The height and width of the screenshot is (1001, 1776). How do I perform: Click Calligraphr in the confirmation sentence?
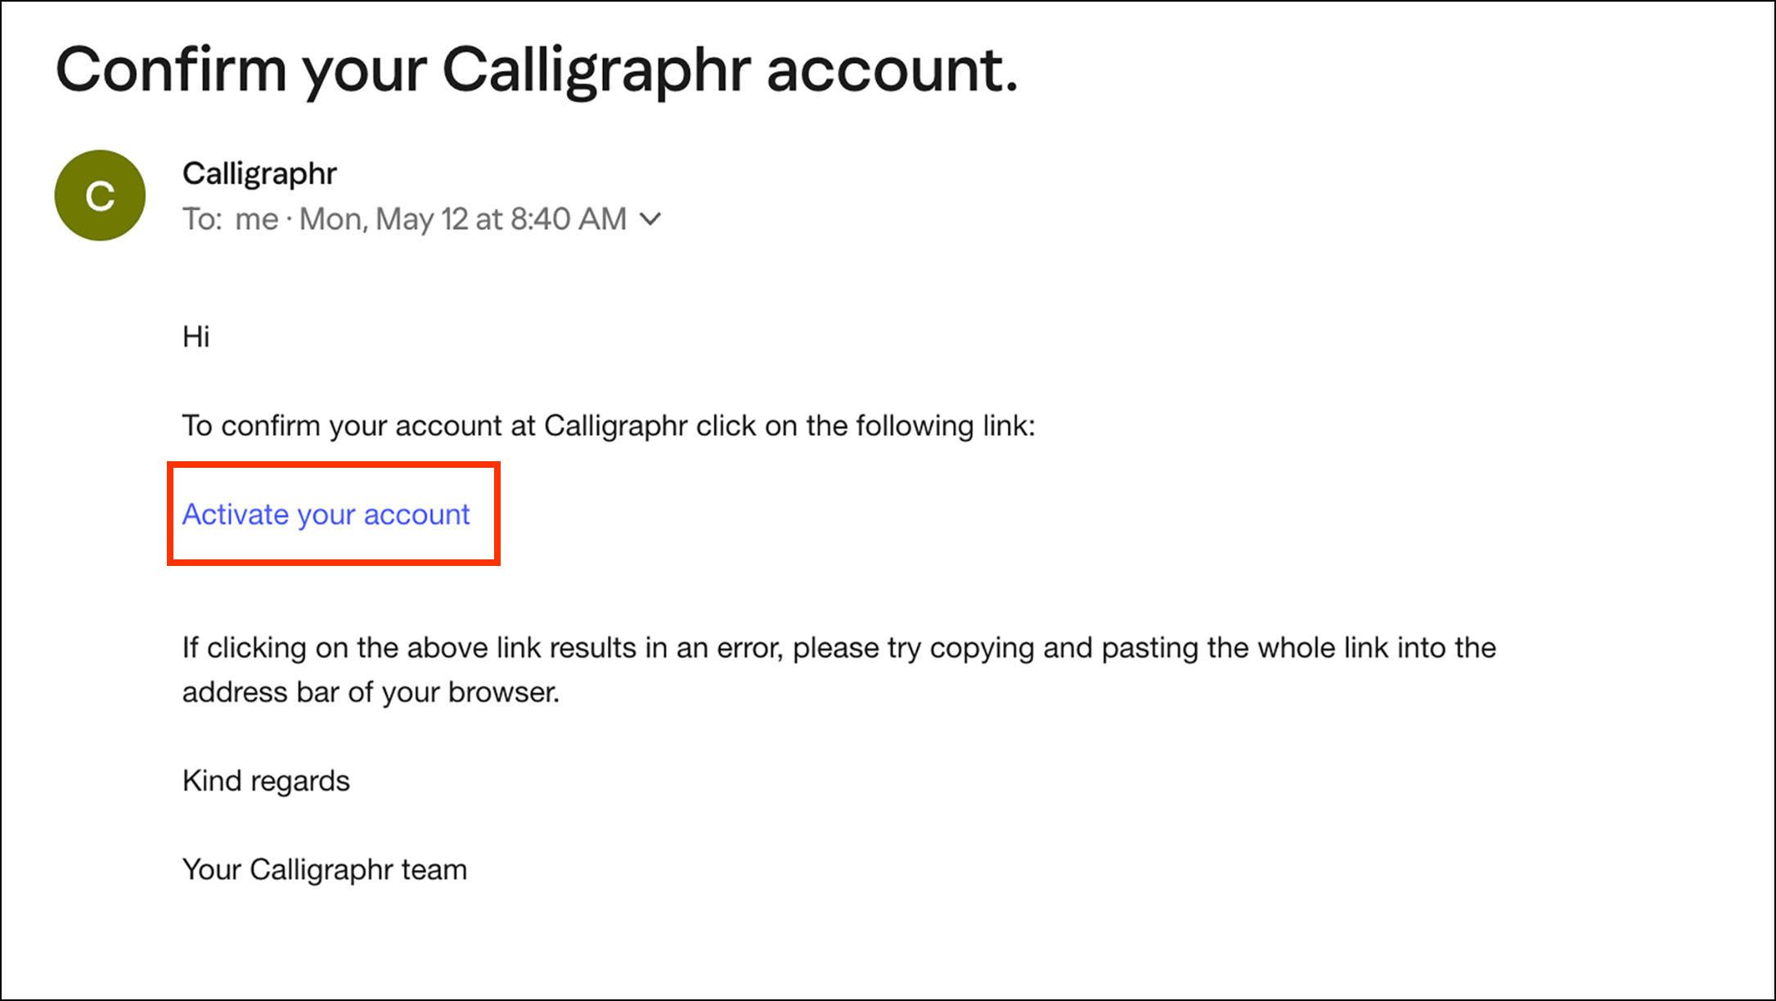[x=615, y=426]
